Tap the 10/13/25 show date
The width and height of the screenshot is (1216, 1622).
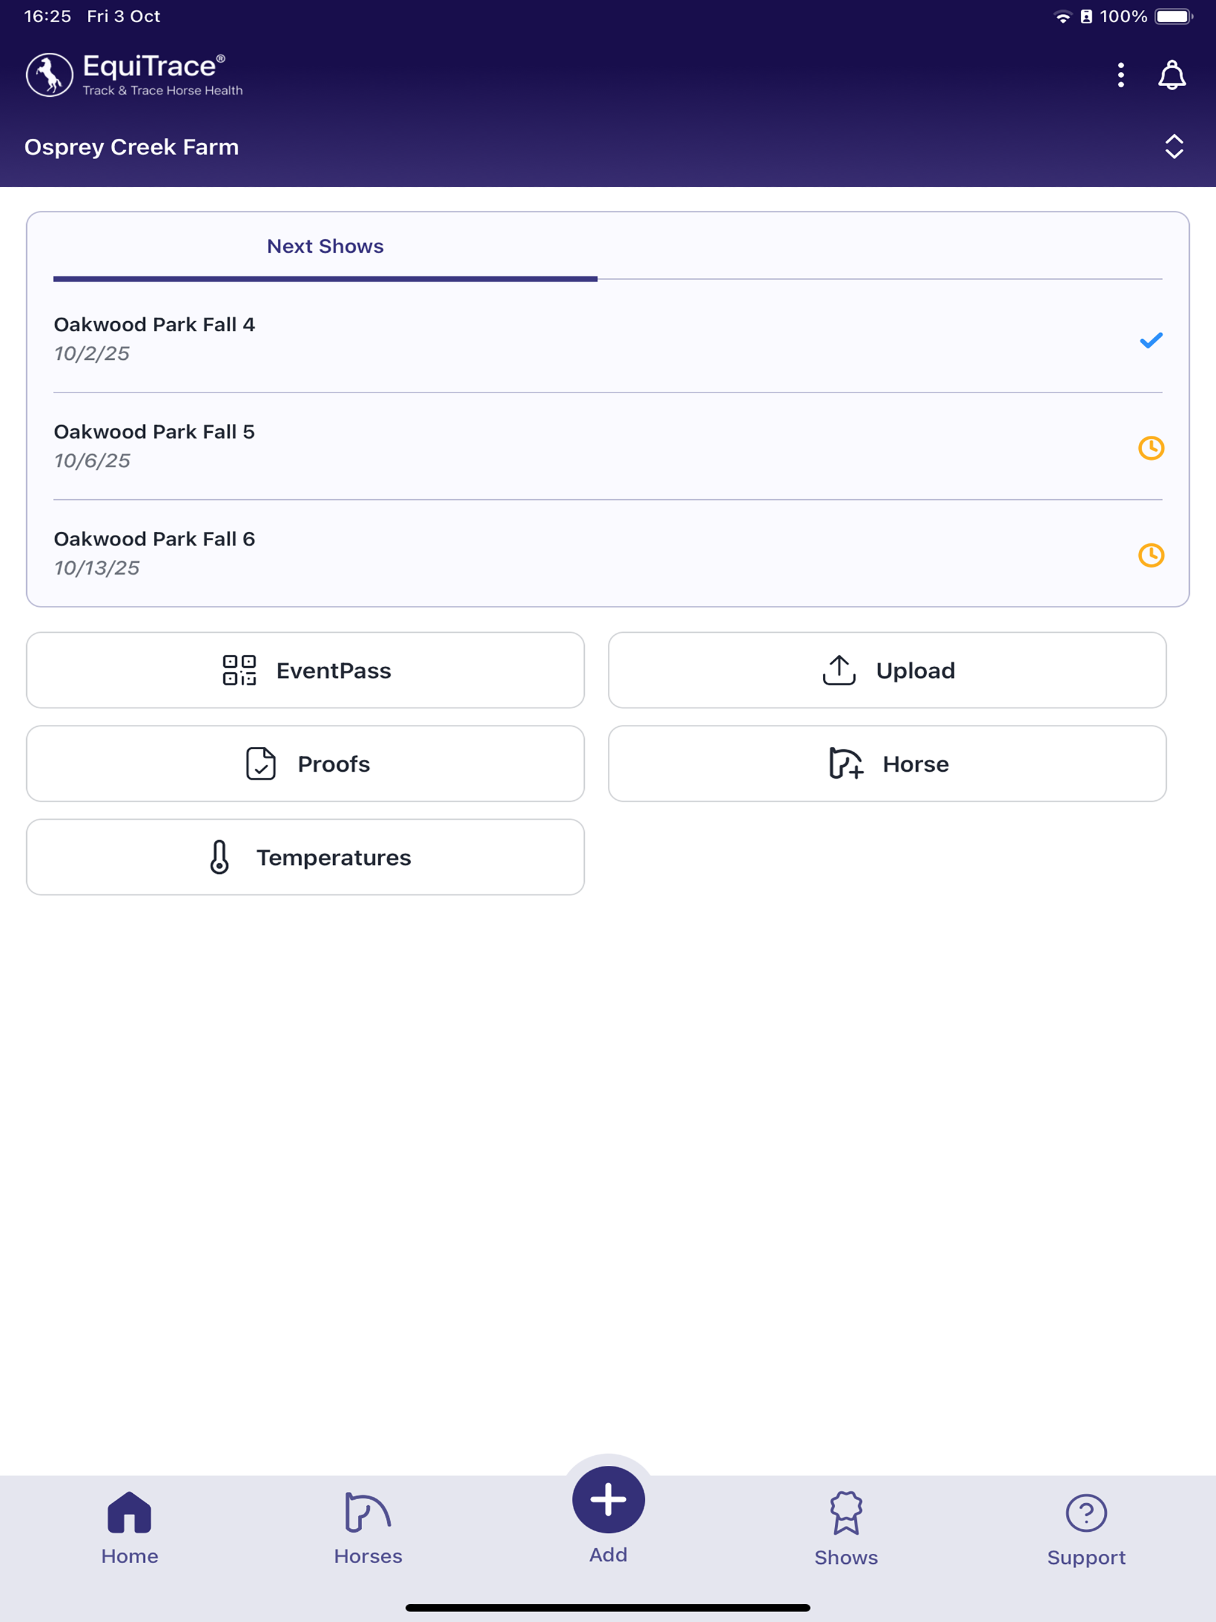97,568
